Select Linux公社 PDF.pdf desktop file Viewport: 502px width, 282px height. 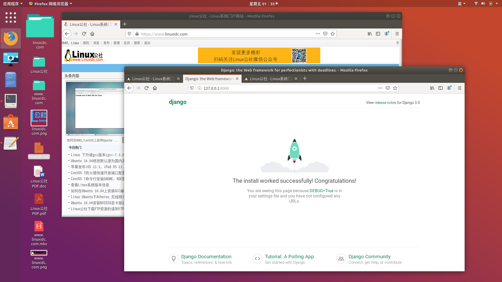[x=39, y=205]
